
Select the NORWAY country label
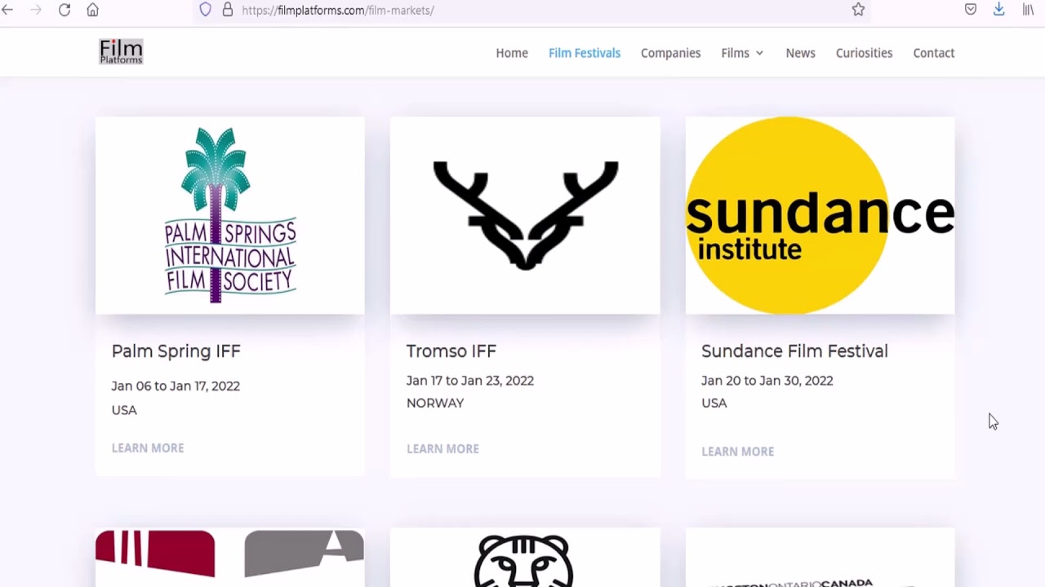(435, 404)
